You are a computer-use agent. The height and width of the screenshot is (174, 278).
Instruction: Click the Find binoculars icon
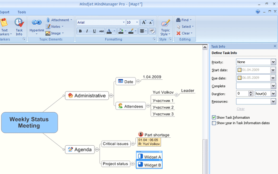(x=178, y=20)
